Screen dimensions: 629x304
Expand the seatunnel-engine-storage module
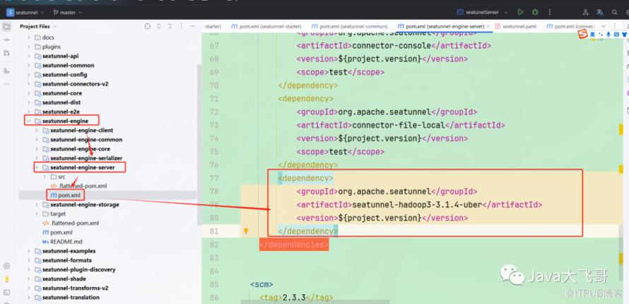37,204
